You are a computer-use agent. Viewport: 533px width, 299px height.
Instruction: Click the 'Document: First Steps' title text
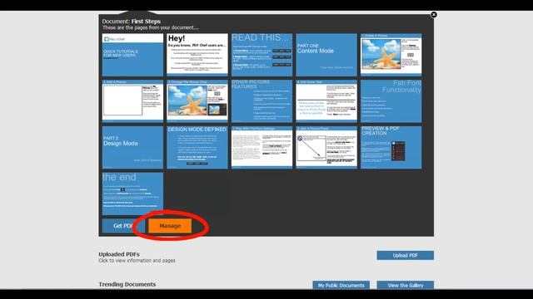pyautogui.click(x=132, y=22)
